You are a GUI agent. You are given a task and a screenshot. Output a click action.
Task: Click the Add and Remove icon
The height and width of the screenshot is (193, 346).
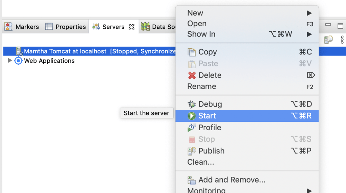[192, 180]
